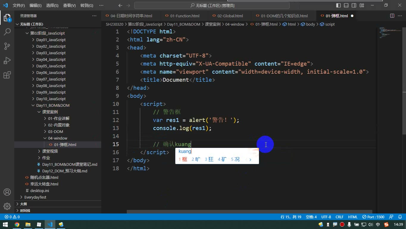The width and height of the screenshot is (406, 229).
Task: Click the errors and warnings status indicator
Action: [12, 217]
